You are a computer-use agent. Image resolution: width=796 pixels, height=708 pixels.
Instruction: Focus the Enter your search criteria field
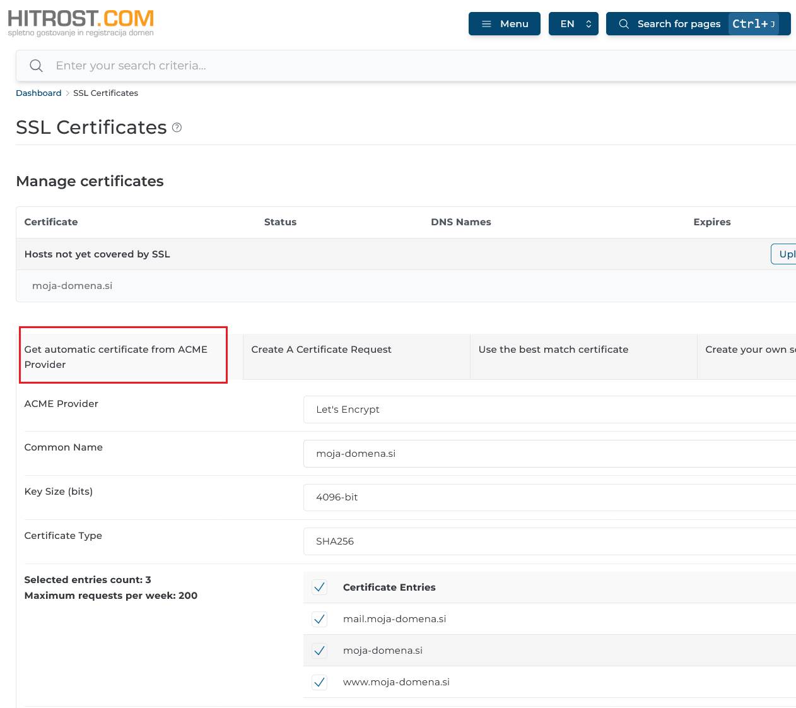click(406, 66)
